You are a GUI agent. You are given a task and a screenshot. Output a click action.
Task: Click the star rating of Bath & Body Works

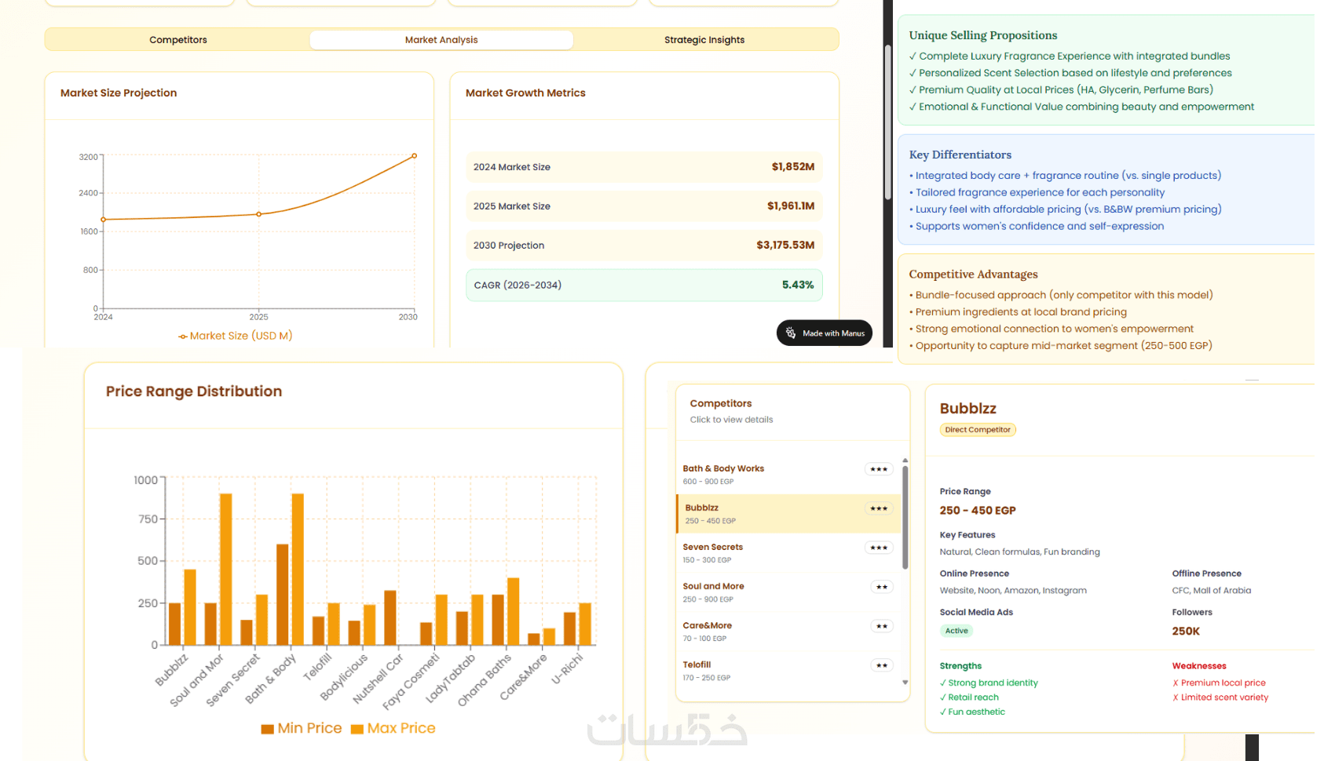tap(879, 469)
